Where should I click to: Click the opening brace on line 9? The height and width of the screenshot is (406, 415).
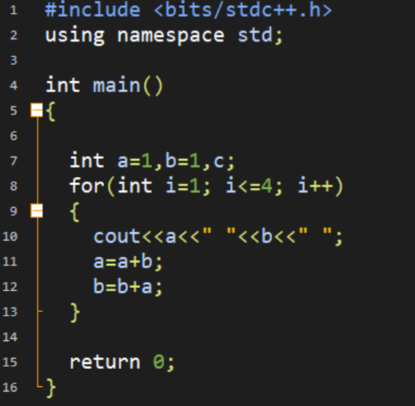click(75, 212)
